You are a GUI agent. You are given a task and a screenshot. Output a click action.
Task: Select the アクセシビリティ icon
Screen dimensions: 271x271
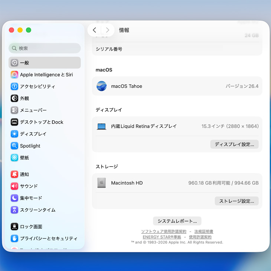pyautogui.click(x=14, y=86)
